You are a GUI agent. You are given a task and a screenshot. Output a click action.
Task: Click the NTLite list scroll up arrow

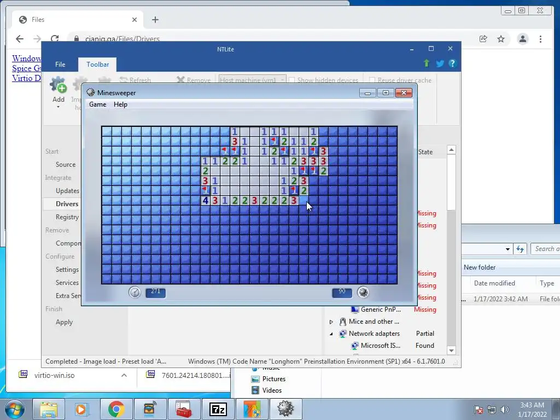451,150
